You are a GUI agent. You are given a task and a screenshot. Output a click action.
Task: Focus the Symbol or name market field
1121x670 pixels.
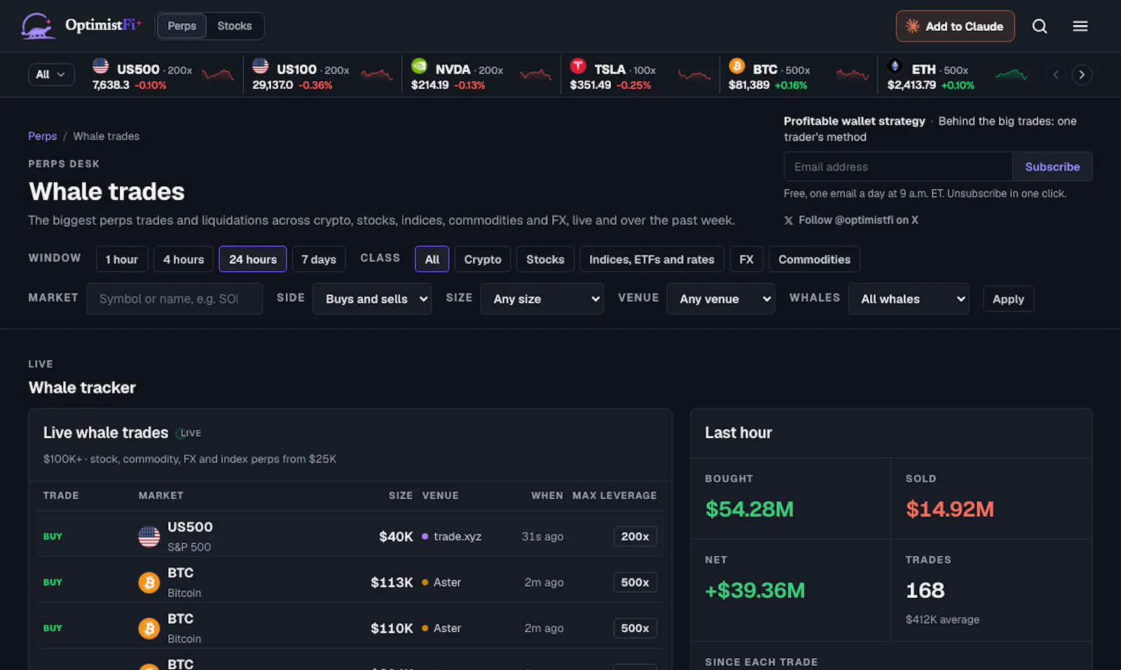tap(174, 299)
